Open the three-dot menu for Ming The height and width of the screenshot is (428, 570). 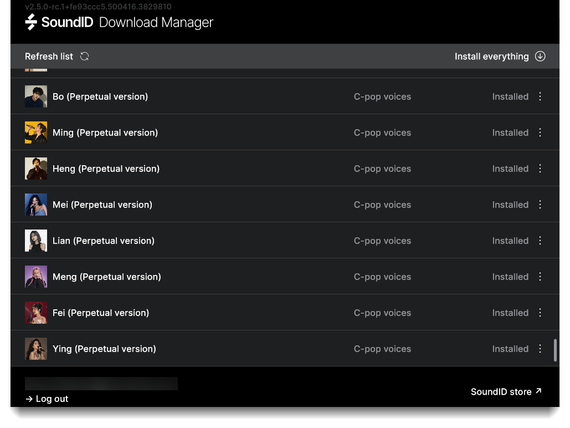[540, 133]
